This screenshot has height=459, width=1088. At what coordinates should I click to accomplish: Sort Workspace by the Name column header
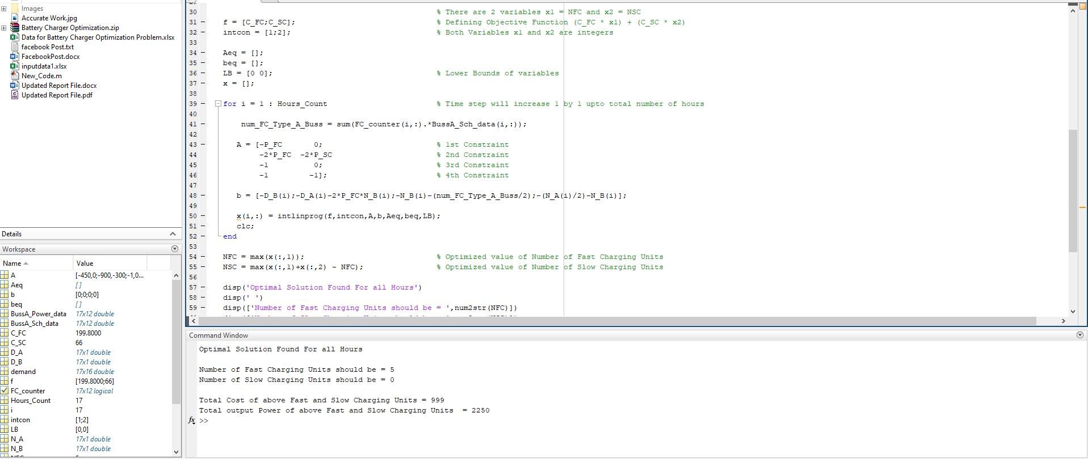click(36, 263)
